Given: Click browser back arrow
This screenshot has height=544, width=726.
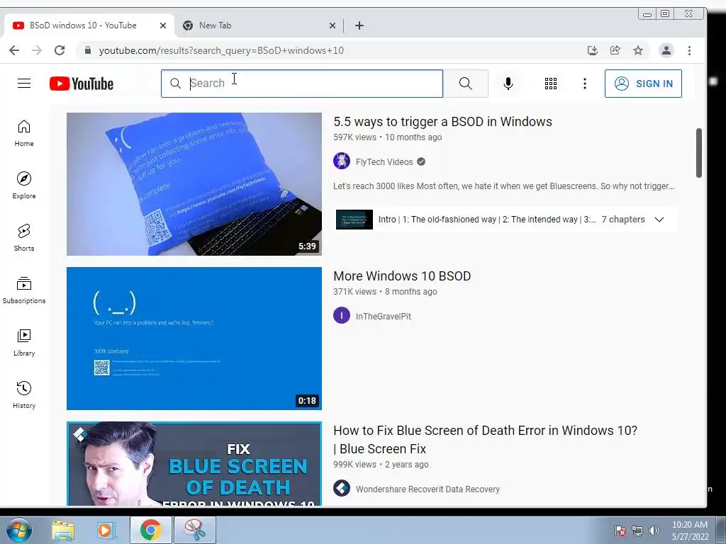Looking at the screenshot, I should pyautogui.click(x=14, y=50).
